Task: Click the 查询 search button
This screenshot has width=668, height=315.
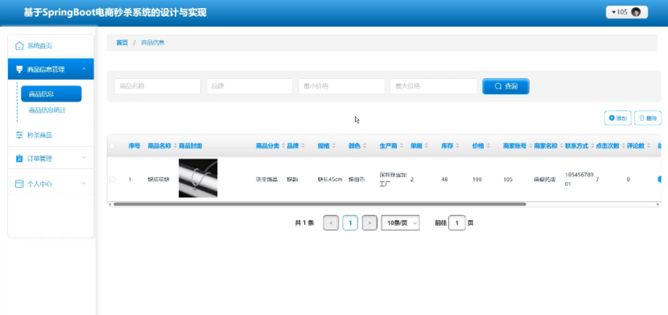Action: coord(505,86)
